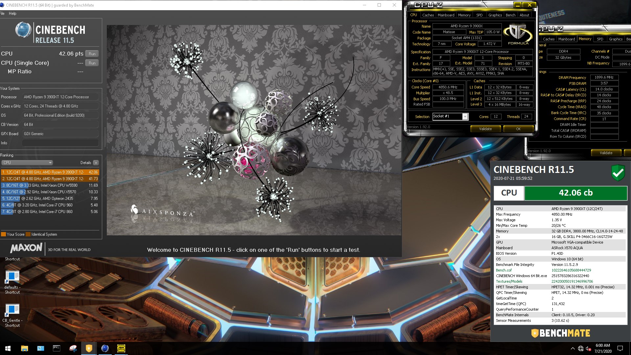The image size is (631, 355).
Task: Switch to Graphics tab in front CPU-Z
Action: coord(495,15)
